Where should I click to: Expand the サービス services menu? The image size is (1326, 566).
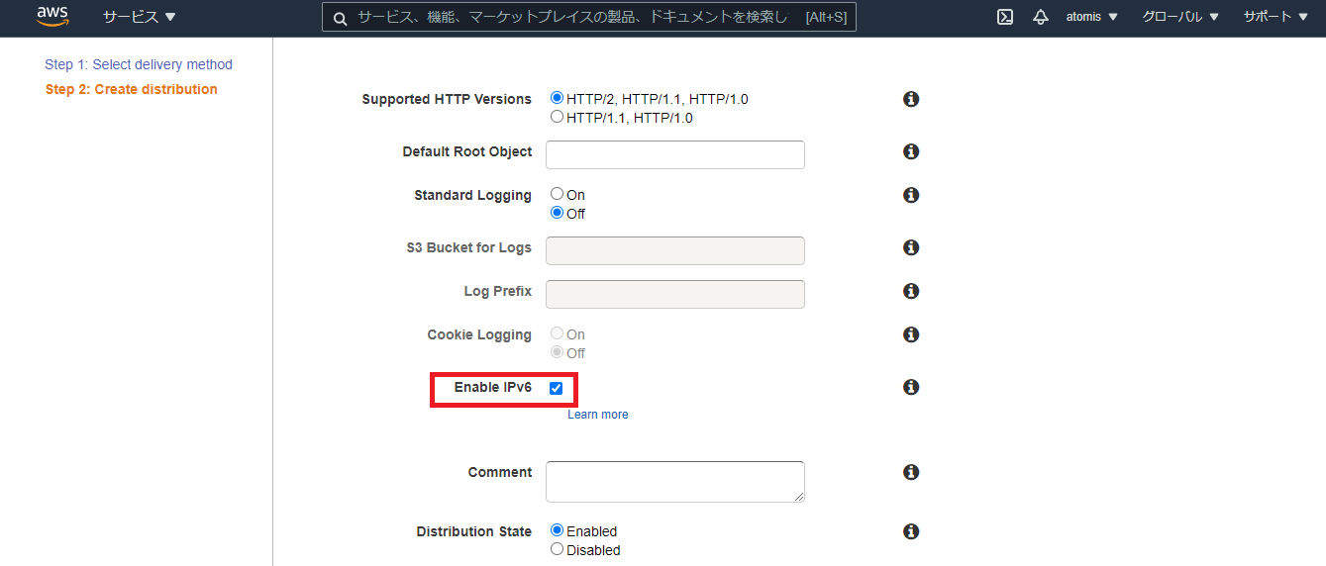point(139,17)
